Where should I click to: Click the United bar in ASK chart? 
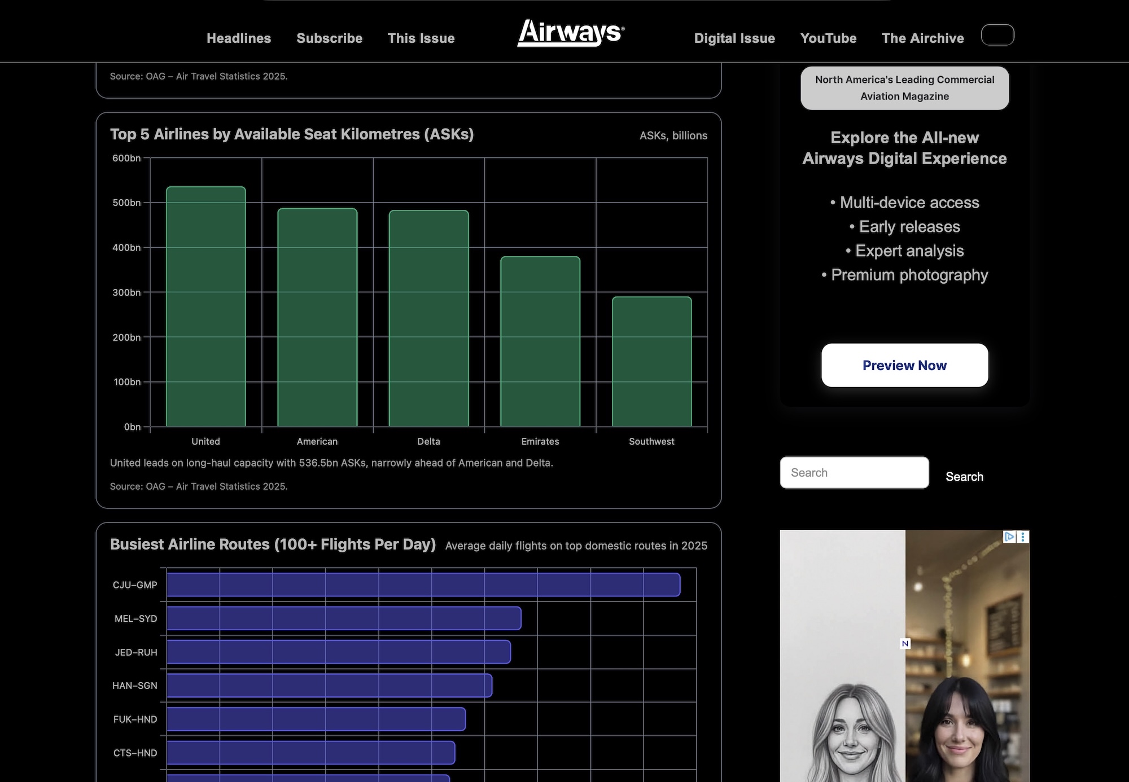click(206, 306)
